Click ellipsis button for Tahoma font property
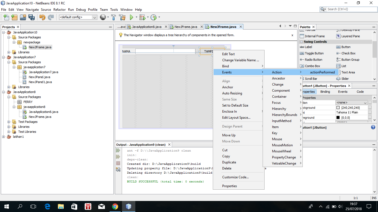This screenshot has height=212, width=378. tap(370, 113)
